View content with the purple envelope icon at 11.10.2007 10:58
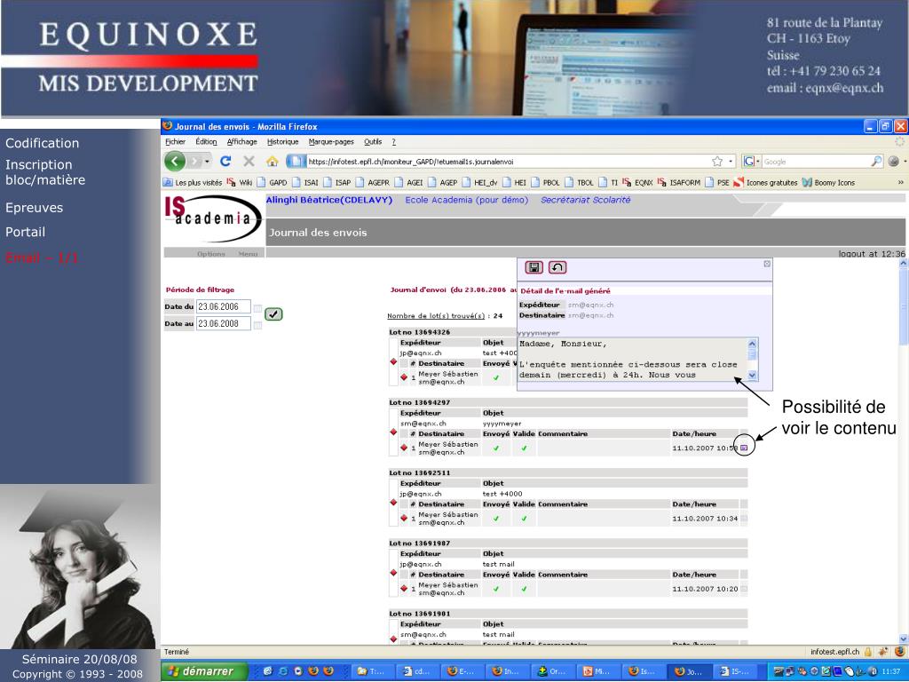This screenshot has height=682, width=909. [744, 448]
